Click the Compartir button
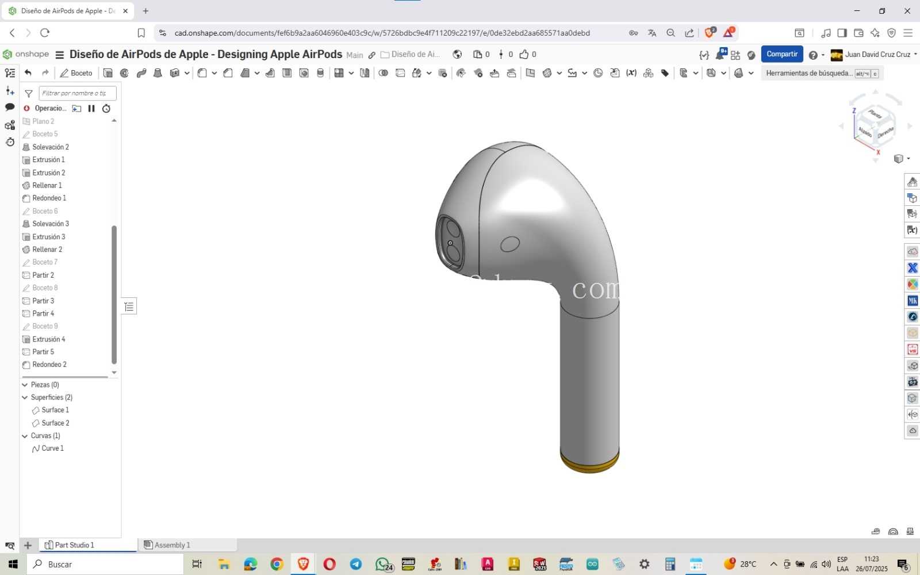 [x=782, y=54]
